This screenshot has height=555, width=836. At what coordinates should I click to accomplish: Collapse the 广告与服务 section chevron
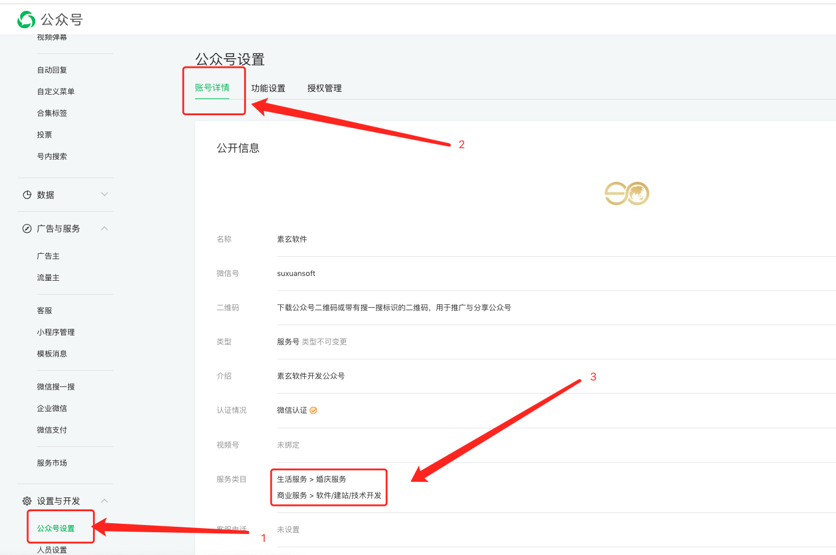pyautogui.click(x=104, y=229)
